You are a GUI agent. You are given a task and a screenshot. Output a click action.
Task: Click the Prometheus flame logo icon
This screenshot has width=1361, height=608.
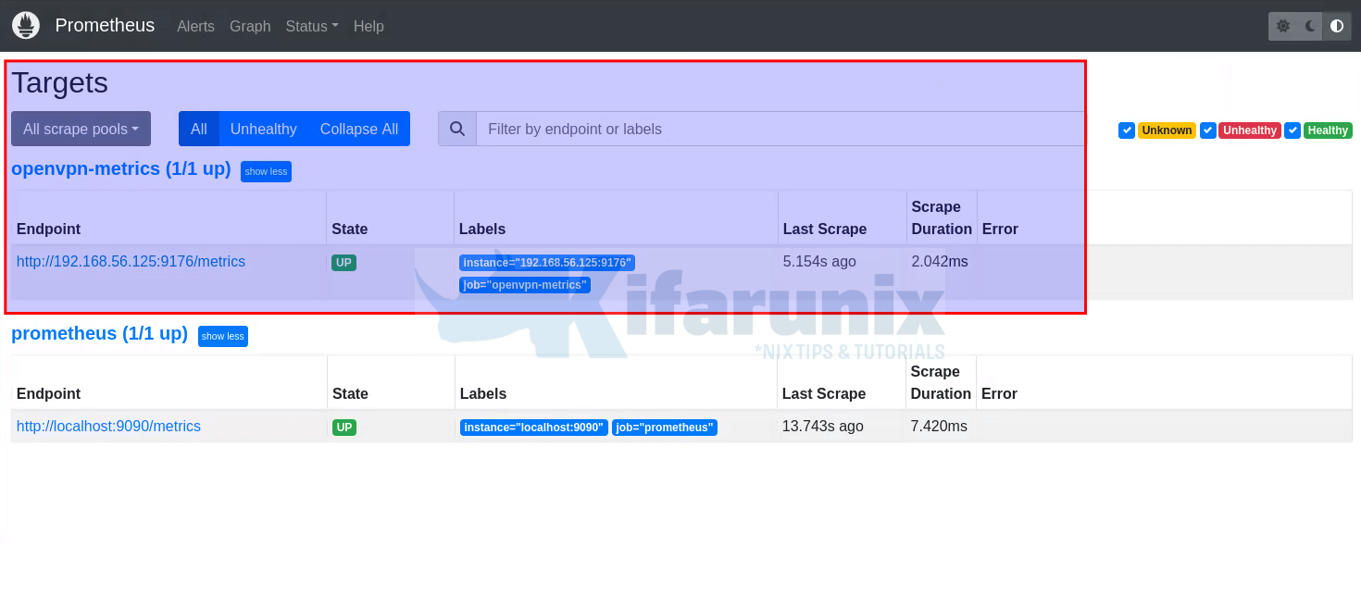(x=26, y=26)
